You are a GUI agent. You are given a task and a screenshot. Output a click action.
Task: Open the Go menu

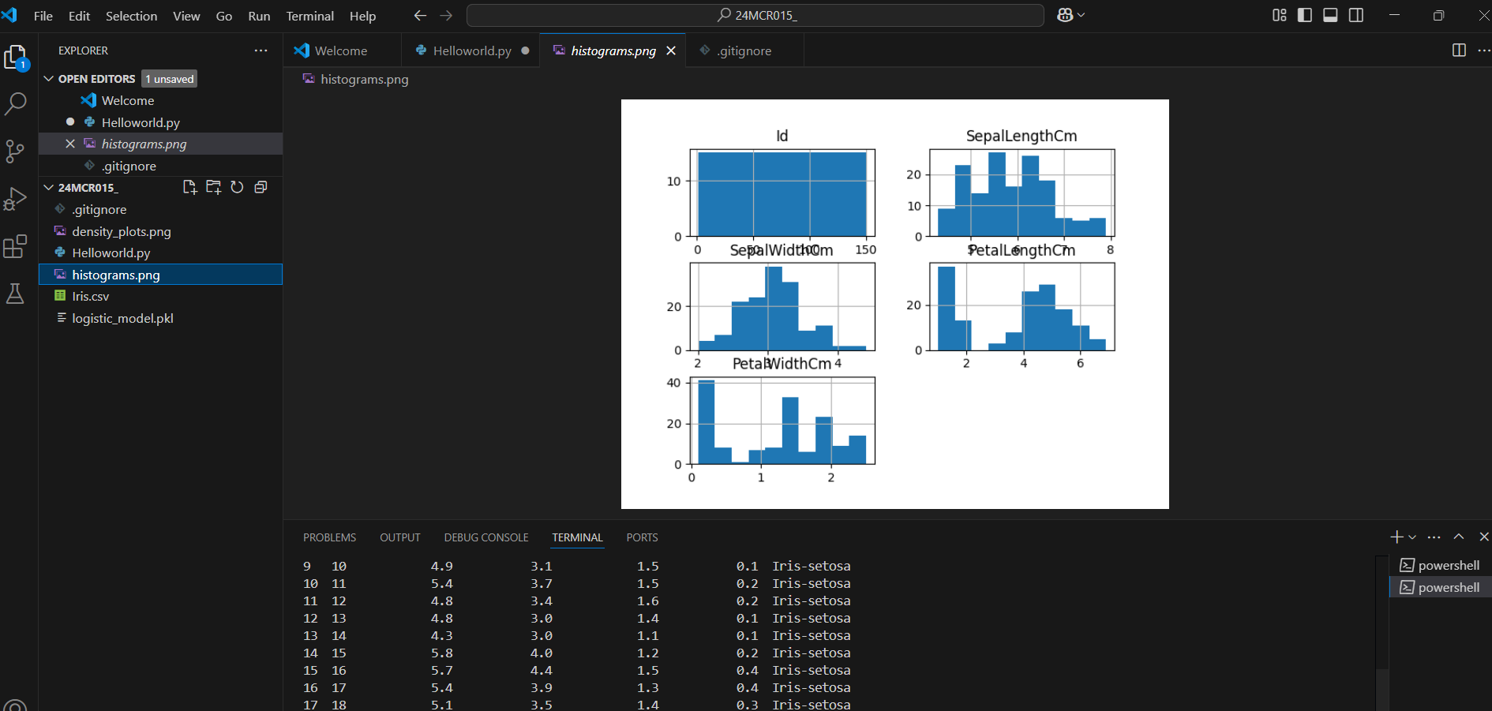[224, 16]
